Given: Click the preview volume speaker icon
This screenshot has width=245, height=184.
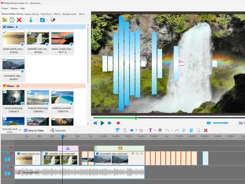Looking at the screenshot, I should (x=209, y=123).
